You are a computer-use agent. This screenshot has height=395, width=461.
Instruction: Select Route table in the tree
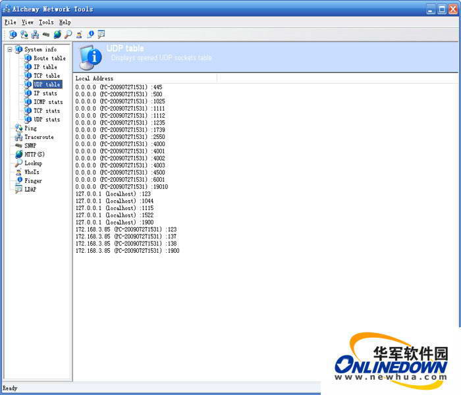click(x=49, y=58)
